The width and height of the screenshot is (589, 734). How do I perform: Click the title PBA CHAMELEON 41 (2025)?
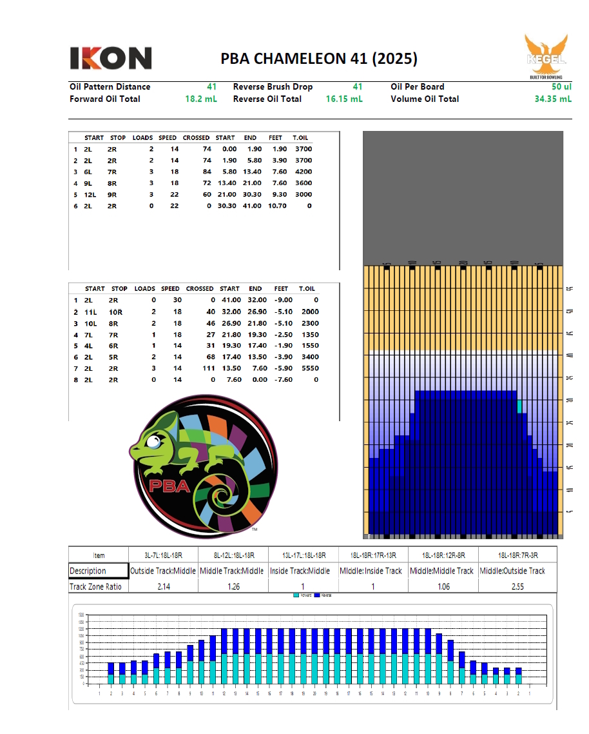click(x=319, y=59)
